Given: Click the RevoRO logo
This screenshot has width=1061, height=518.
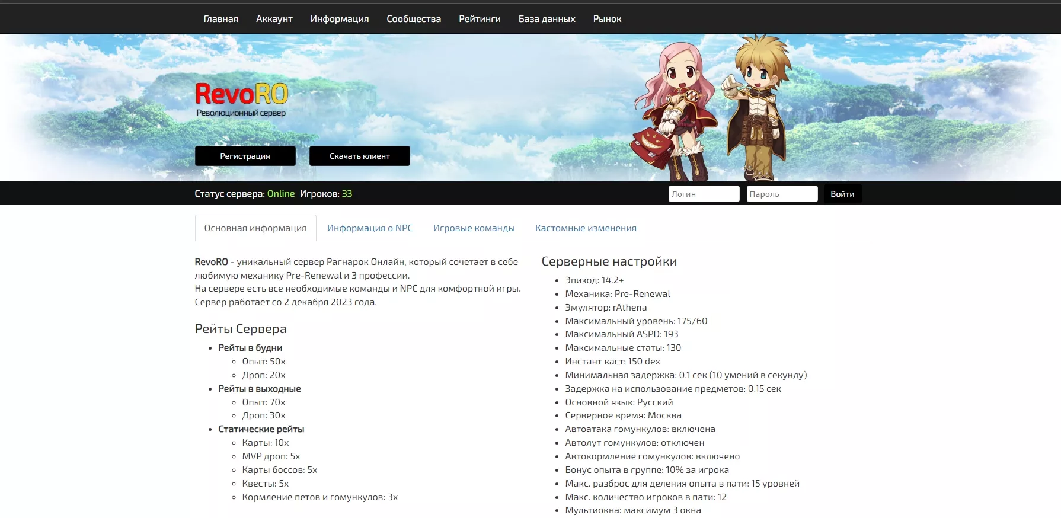Looking at the screenshot, I should coord(241,95).
